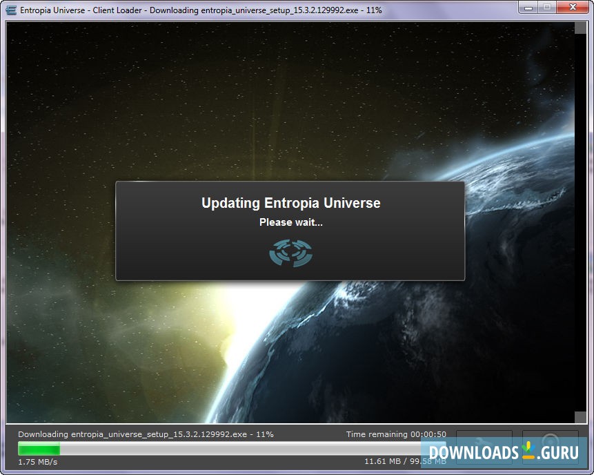The height and width of the screenshot is (475, 594).
Task: Click the green download progress bar
Action: (x=232, y=449)
